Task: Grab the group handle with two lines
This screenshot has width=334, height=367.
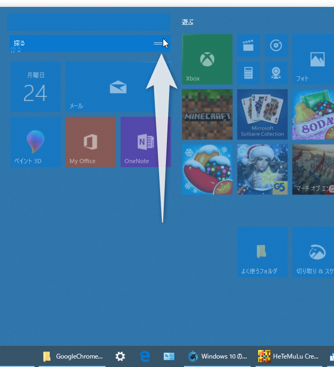Action: (158, 43)
